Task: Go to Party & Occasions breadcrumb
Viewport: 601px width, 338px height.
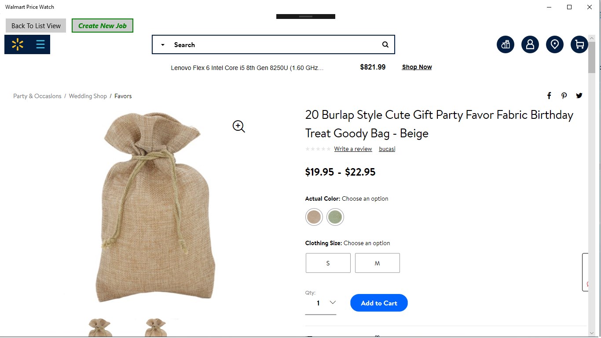Action: point(37,96)
